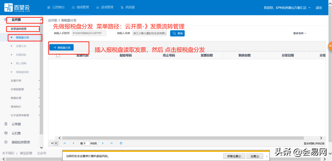Click the 意见反馈 footer link
The width and height of the screenshot is (332, 161).
tap(26, 153)
